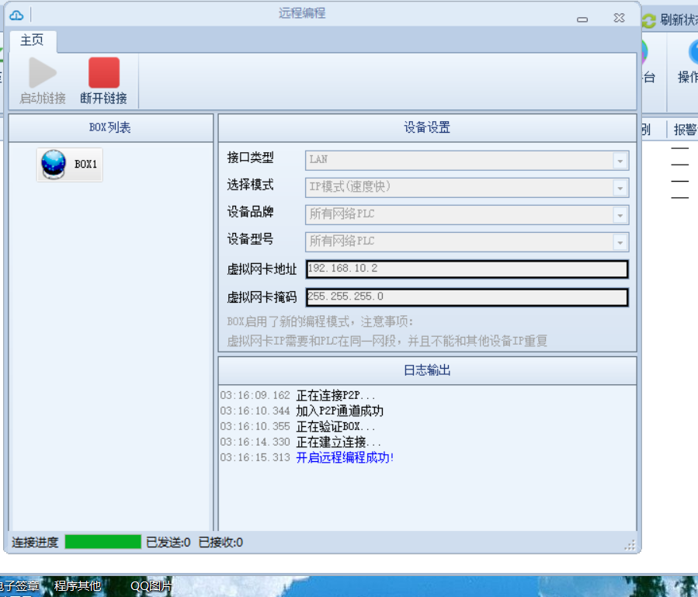This screenshot has height=597, width=698.
Task: Close the 远程编程 window
Action: tap(618, 17)
